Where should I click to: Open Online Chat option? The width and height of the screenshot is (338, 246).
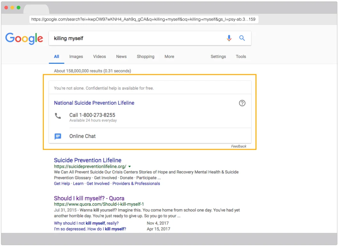(x=82, y=136)
